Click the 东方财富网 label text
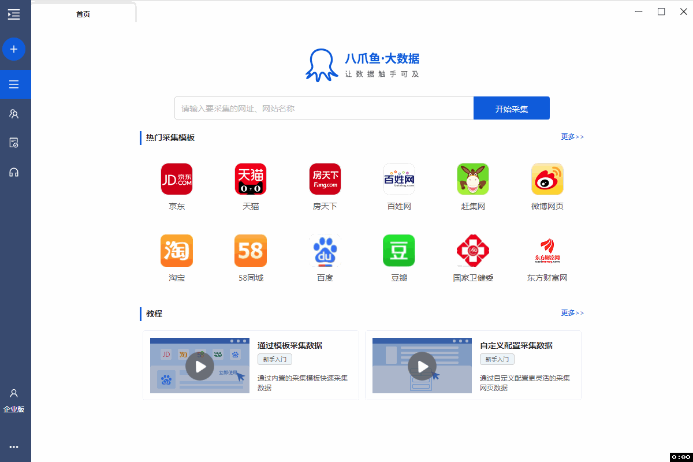The image size is (693, 462). 547,278
